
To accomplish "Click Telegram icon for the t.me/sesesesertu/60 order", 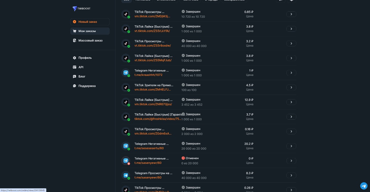I will click(x=126, y=146).
